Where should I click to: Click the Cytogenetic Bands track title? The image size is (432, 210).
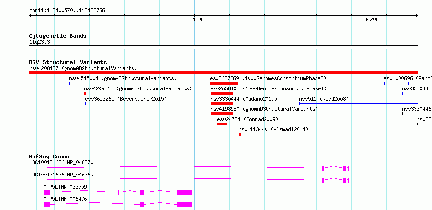pos(58,36)
